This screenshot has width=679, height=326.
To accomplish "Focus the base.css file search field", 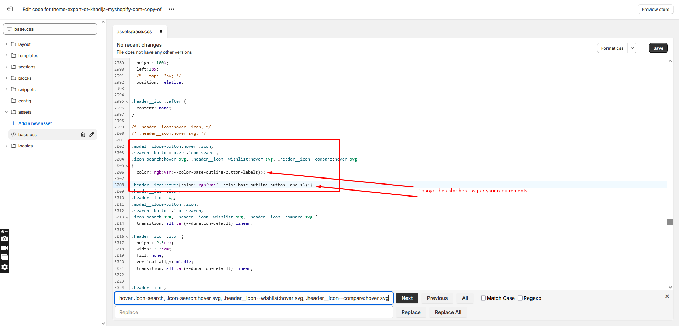I will coord(50,29).
